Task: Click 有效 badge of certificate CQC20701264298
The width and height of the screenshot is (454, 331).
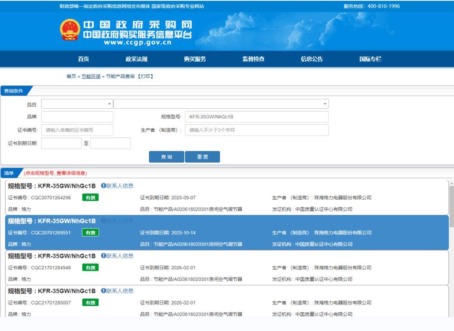Action: [91, 198]
